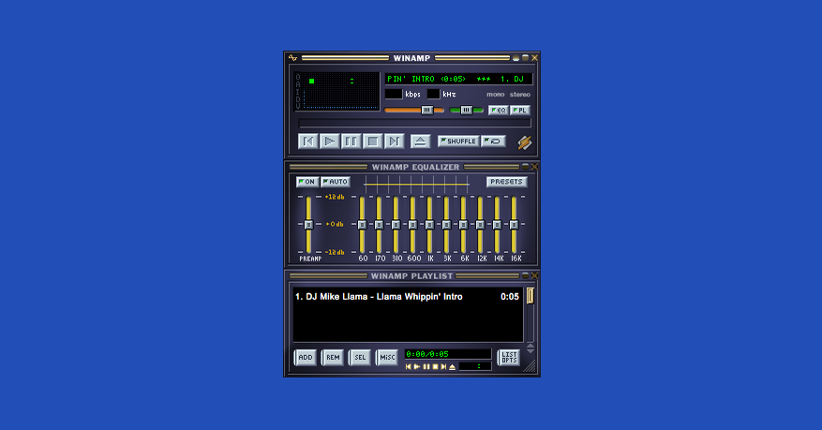This screenshot has height=430, width=822.
Task: Toggle windowshade mode on Playlist window
Action: pos(525,275)
